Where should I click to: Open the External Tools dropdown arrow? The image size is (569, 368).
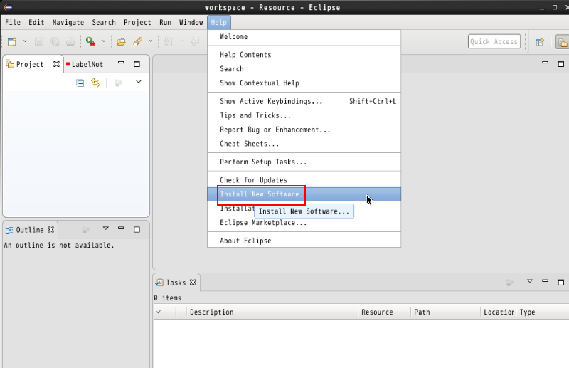[104, 41]
